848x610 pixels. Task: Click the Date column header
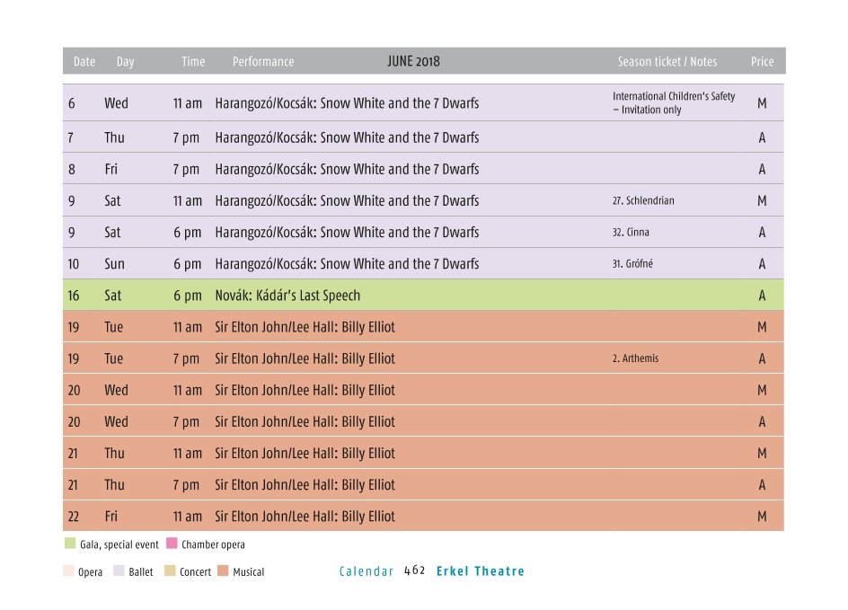point(84,62)
